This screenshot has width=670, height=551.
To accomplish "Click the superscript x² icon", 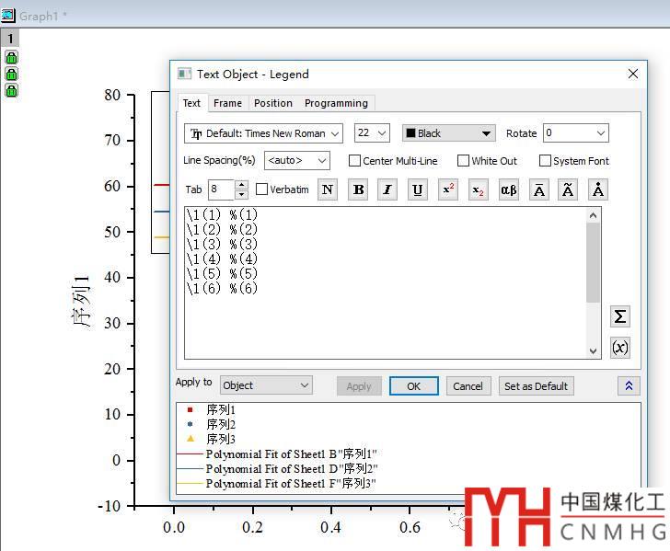I will [x=448, y=190].
